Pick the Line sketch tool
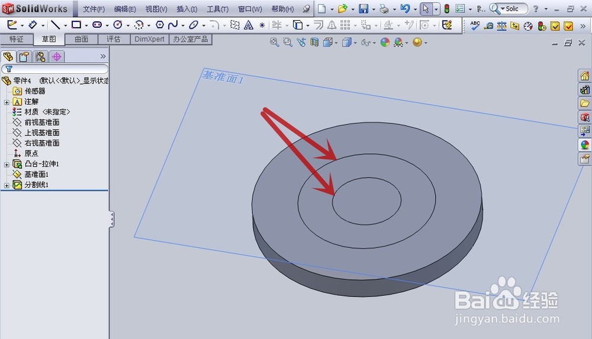 [56, 25]
